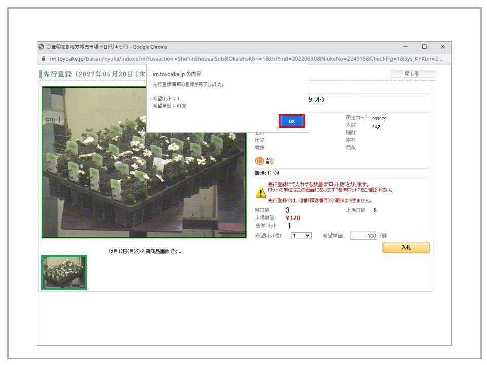Maximize the Chrome popup window
The image size is (487, 365).
[424, 47]
